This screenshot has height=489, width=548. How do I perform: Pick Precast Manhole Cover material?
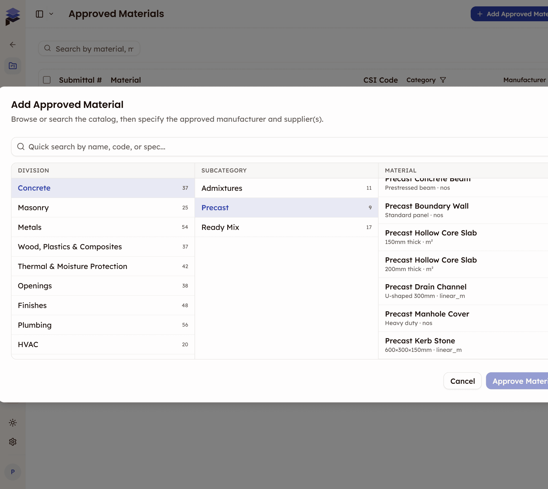coord(463,318)
